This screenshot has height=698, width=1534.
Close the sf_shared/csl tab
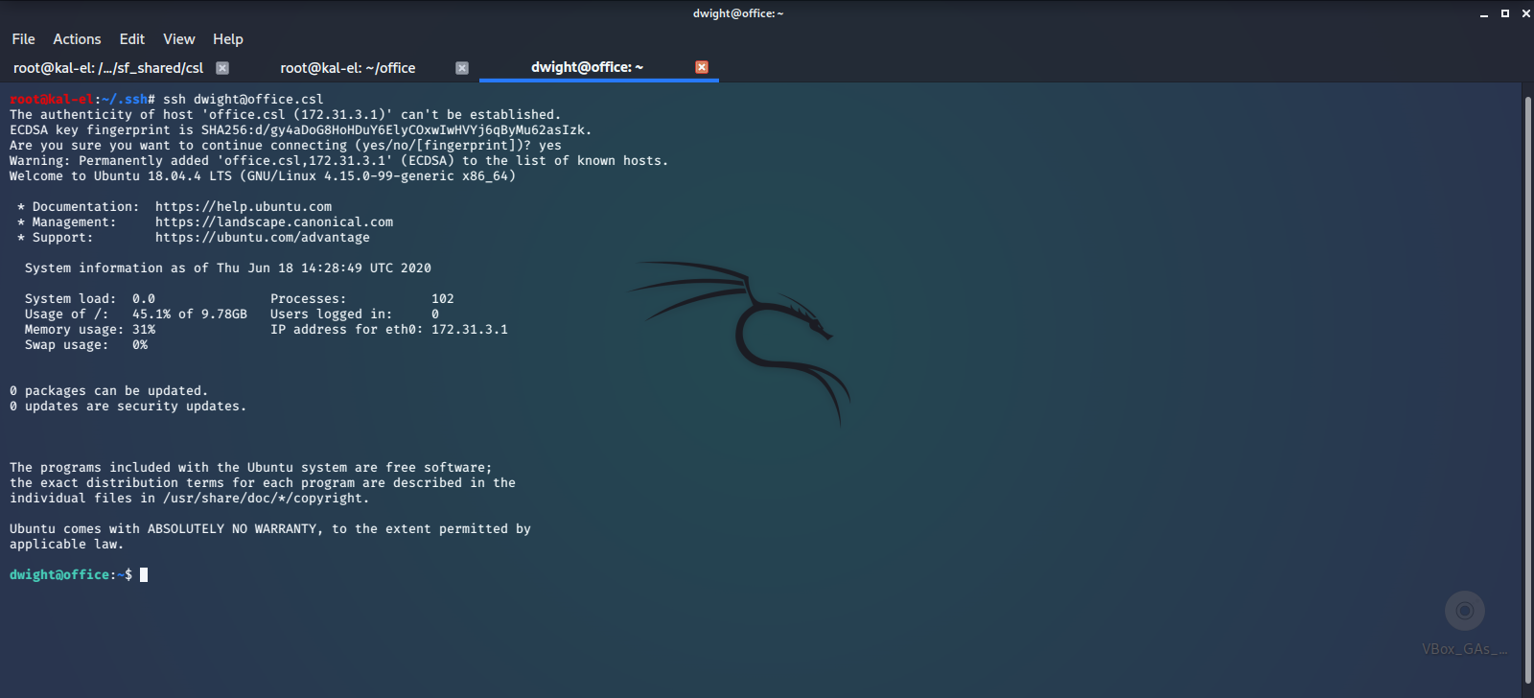pyautogui.click(x=222, y=68)
